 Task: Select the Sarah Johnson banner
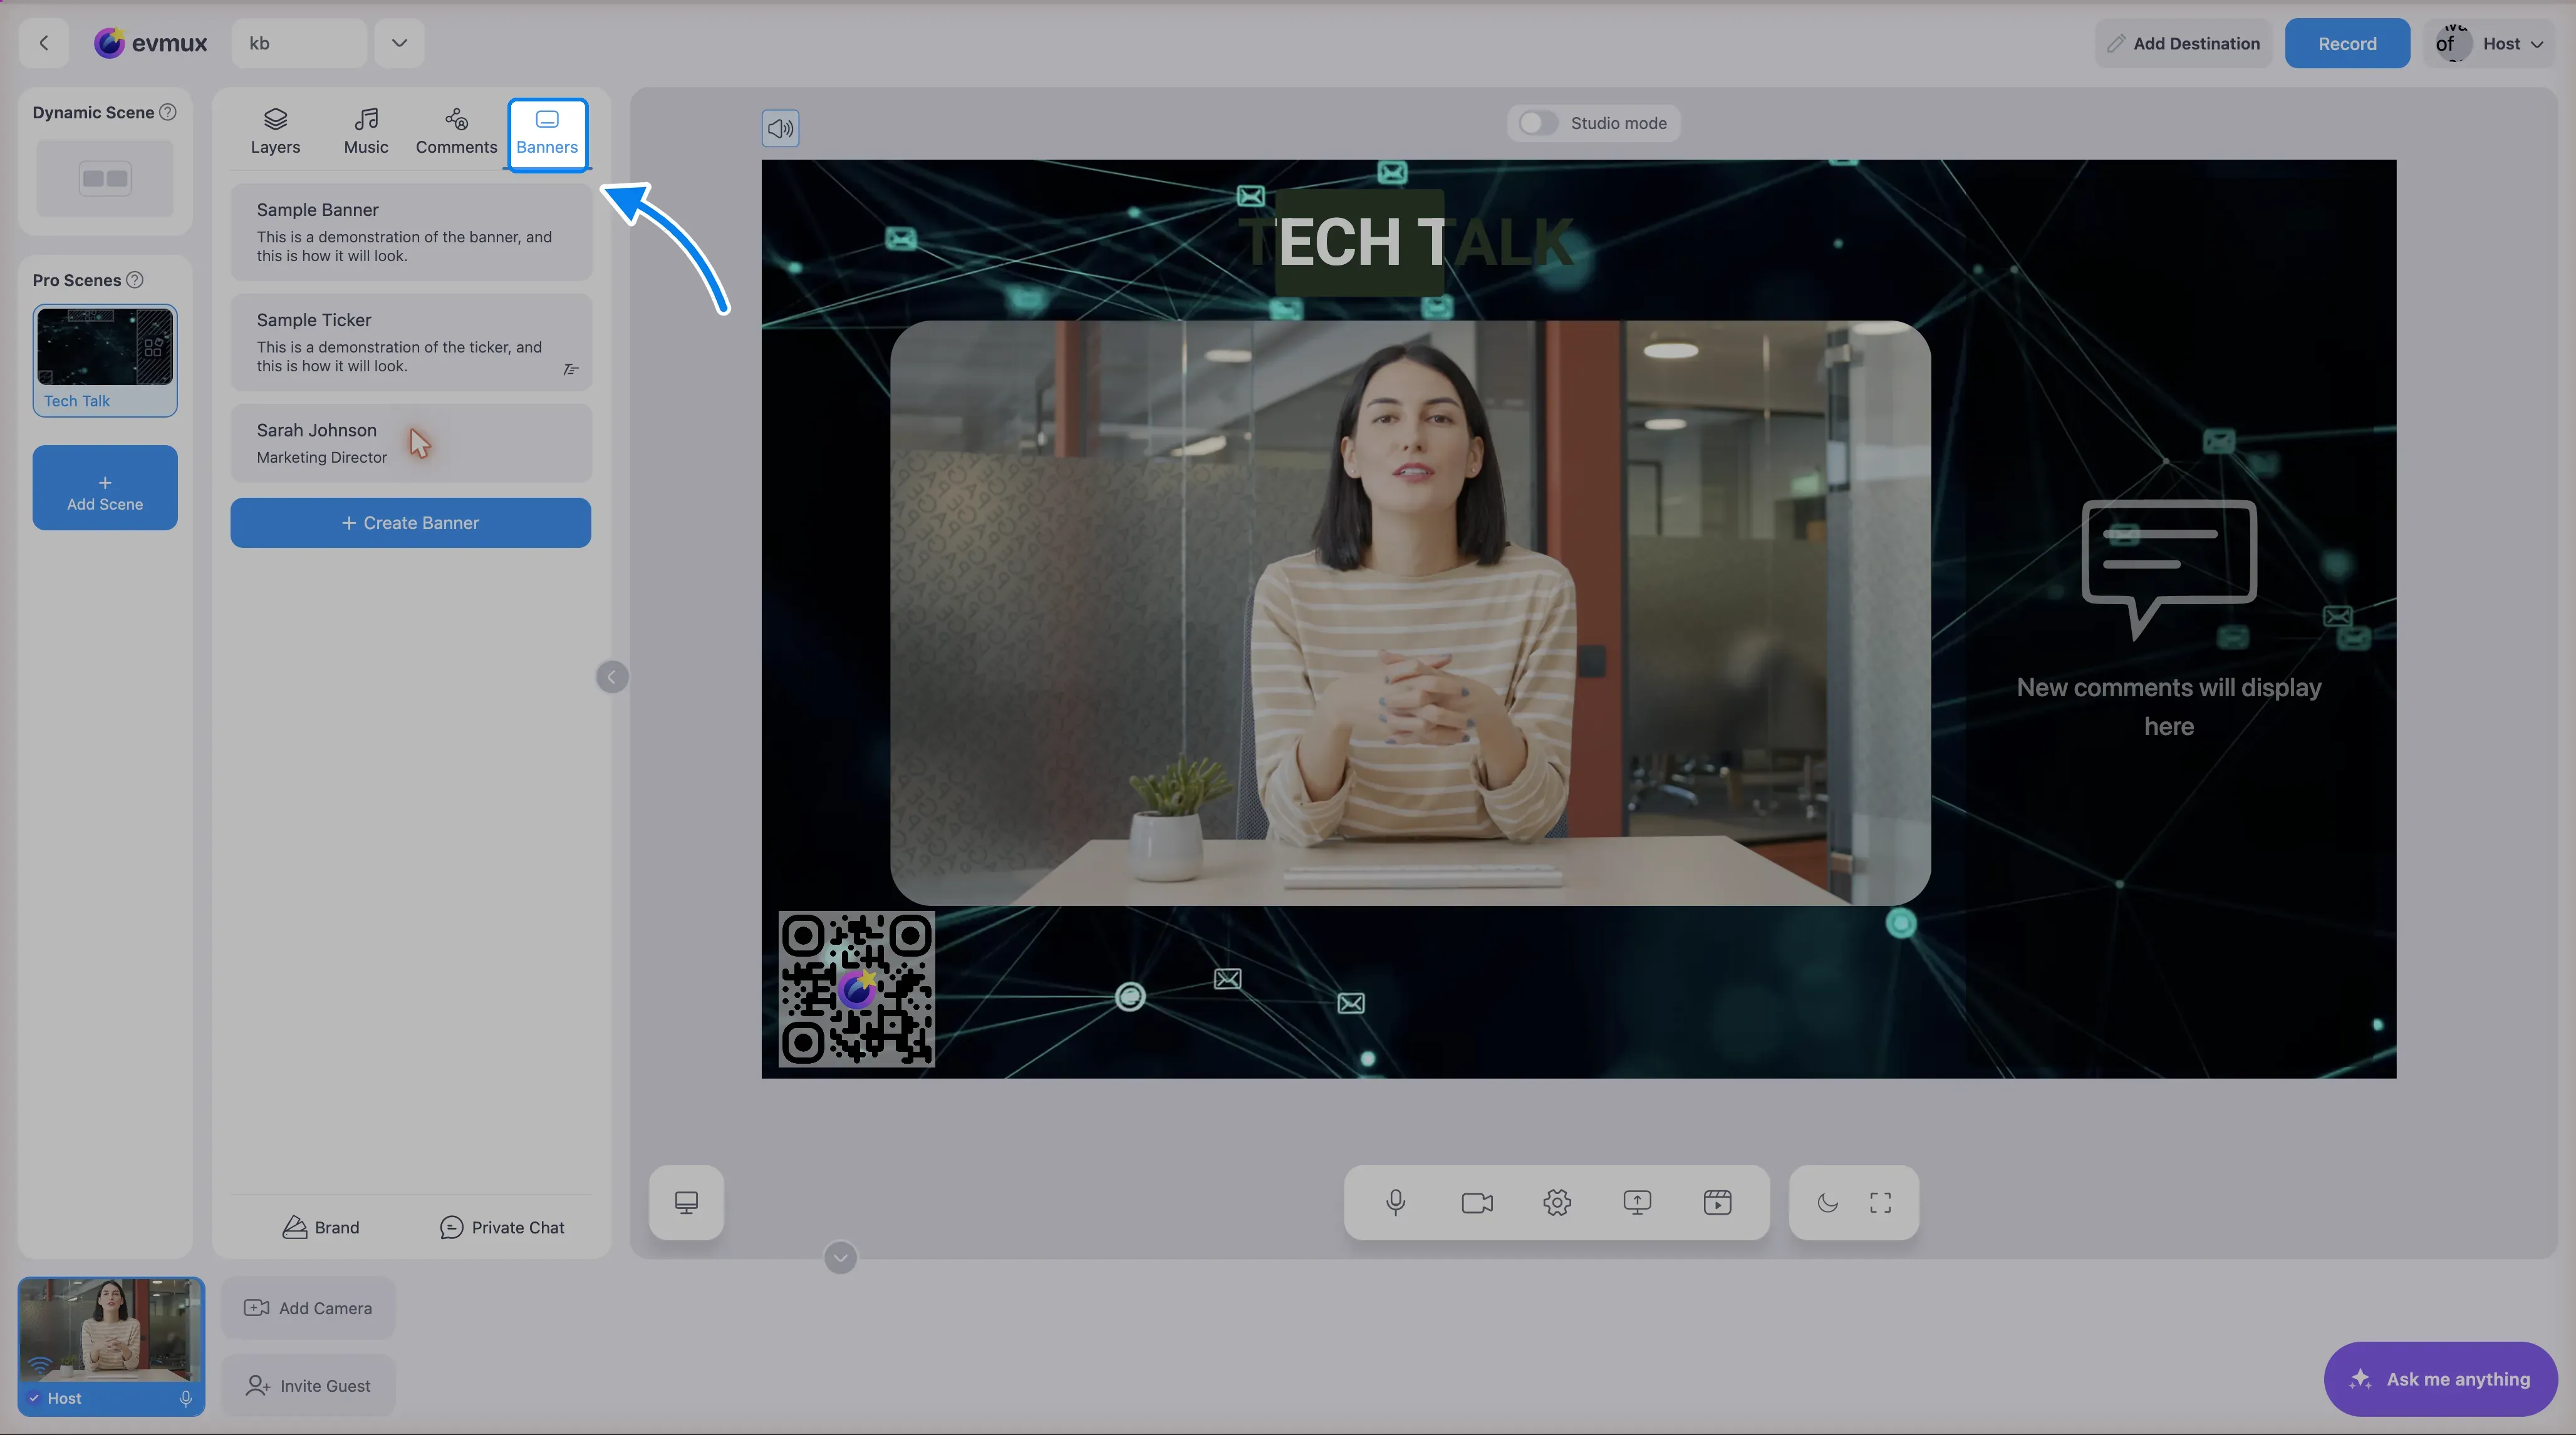(x=411, y=443)
